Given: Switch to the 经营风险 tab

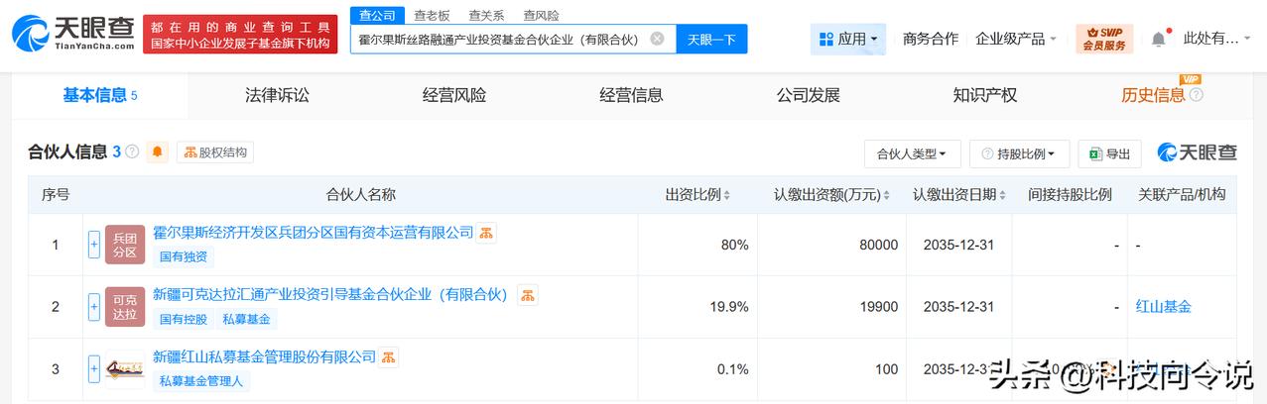Looking at the screenshot, I should pos(454,95).
